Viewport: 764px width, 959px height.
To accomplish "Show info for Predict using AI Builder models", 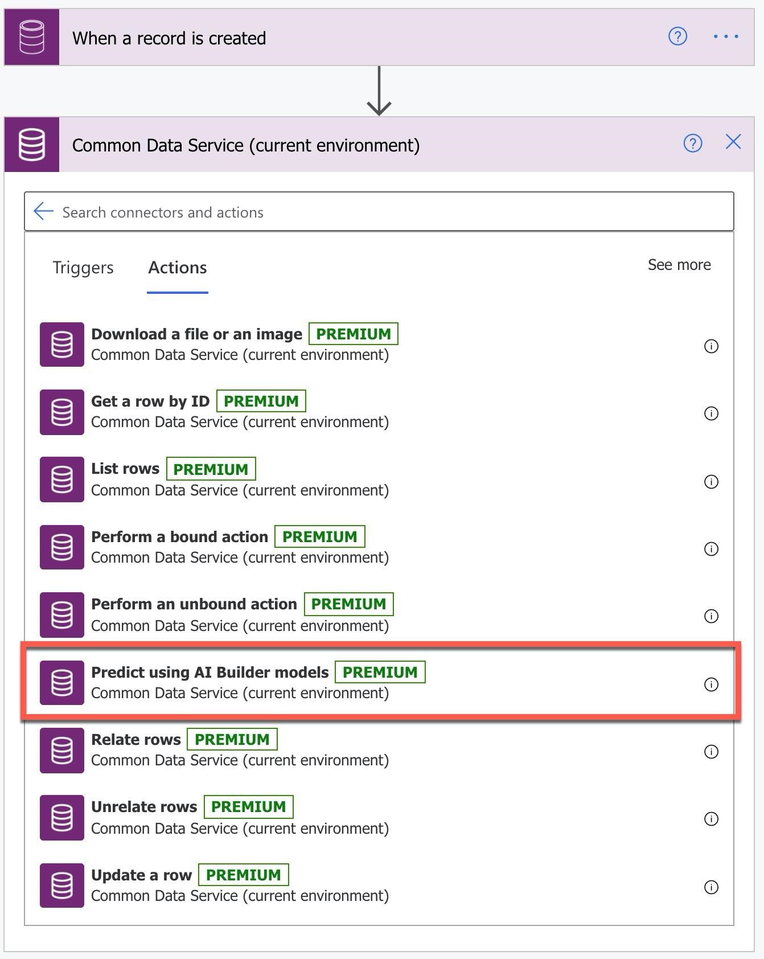I will (711, 685).
